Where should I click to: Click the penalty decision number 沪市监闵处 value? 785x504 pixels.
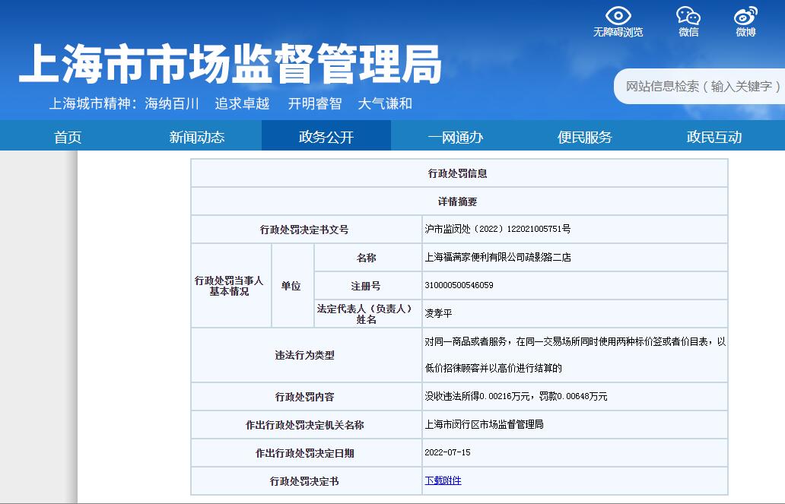(x=497, y=229)
